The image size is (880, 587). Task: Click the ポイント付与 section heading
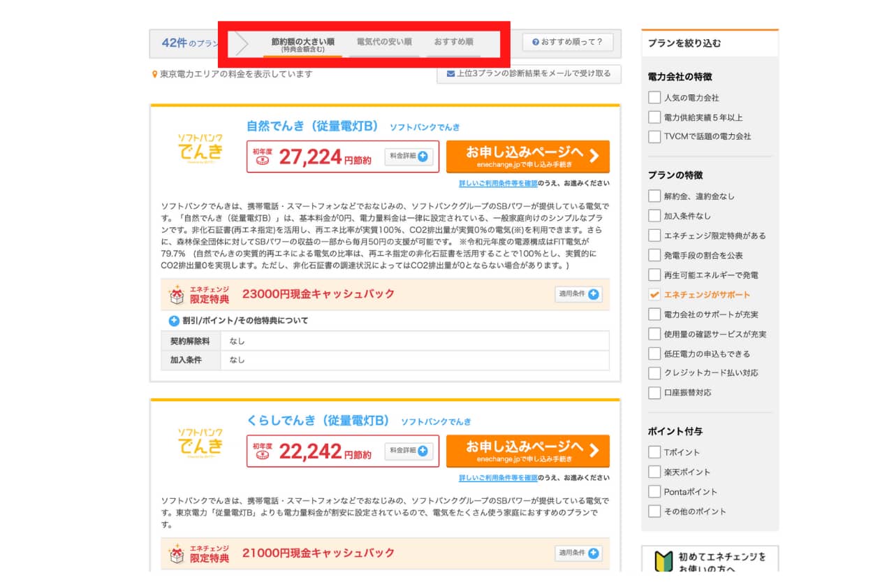[675, 431]
